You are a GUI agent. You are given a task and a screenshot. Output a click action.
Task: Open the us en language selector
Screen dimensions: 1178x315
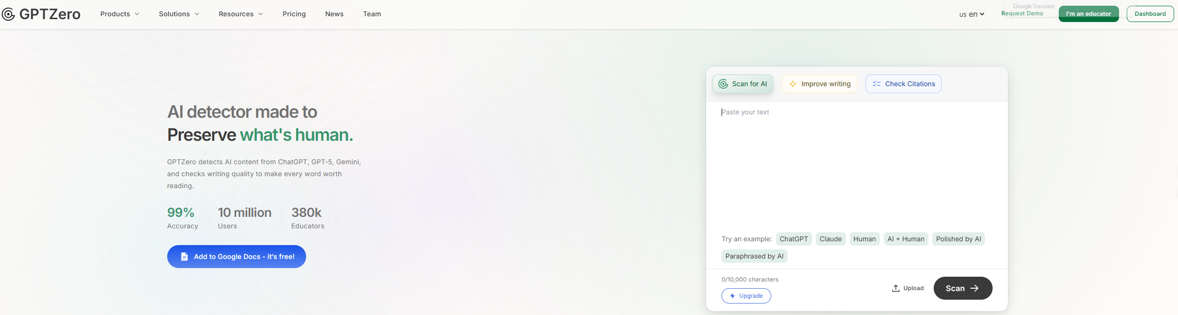click(x=972, y=14)
